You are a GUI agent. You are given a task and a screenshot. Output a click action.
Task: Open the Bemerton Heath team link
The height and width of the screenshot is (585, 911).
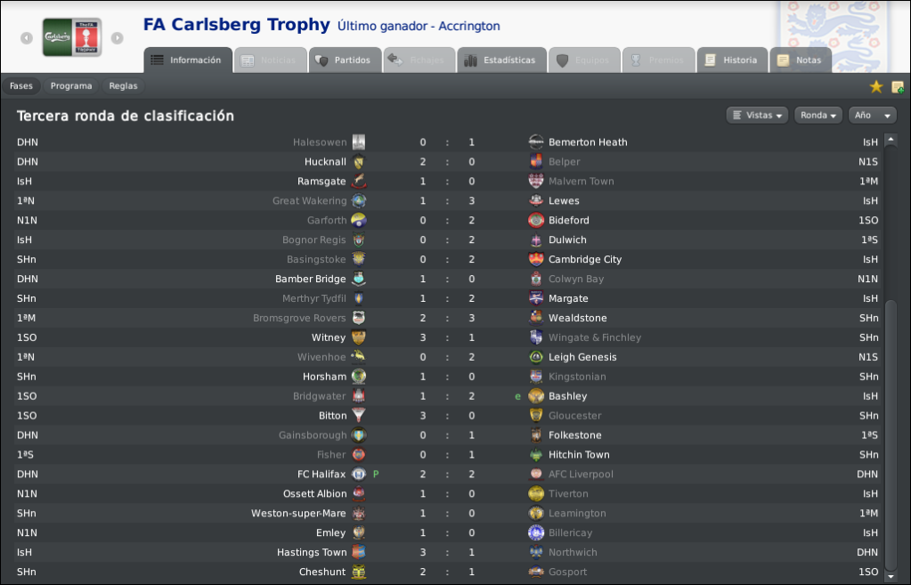(x=588, y=142)
